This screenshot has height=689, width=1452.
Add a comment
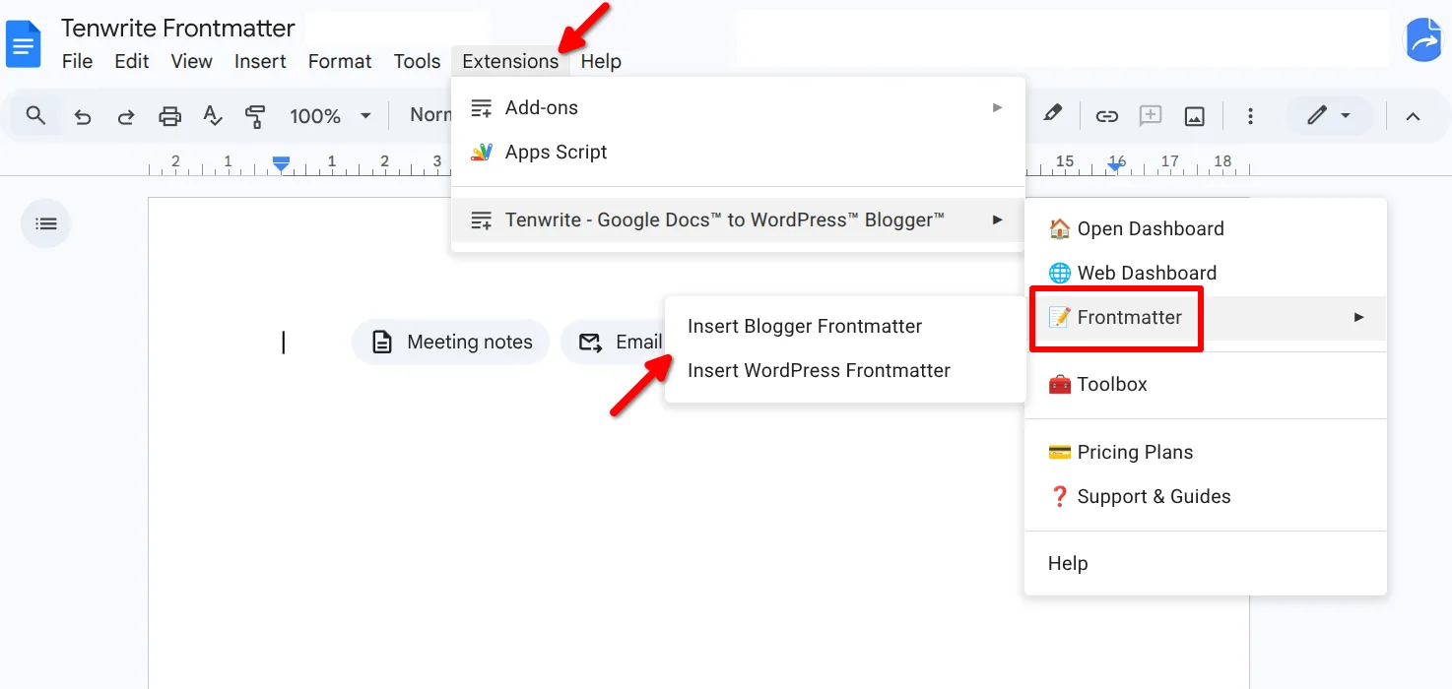click(x=1150, y=115)
